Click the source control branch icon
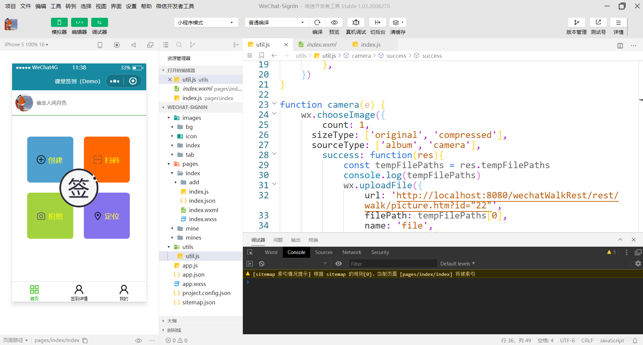 pyautogui.click(x=192, y=45)
